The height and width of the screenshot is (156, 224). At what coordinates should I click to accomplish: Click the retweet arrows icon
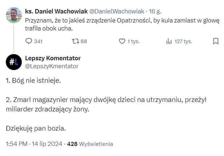[76, 41]
